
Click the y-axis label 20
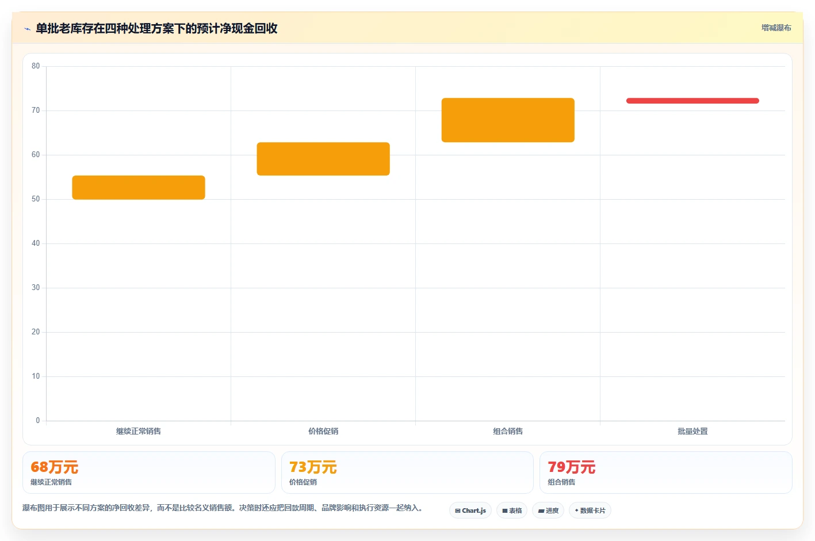coord(36,332)
